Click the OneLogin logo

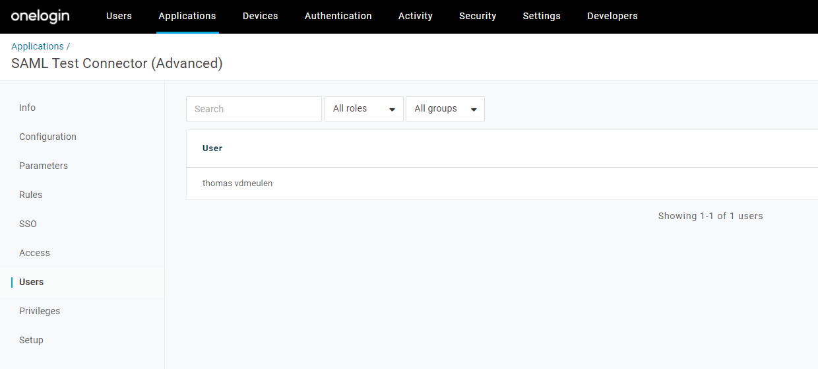pyautogui.click(x=40, y=16)
